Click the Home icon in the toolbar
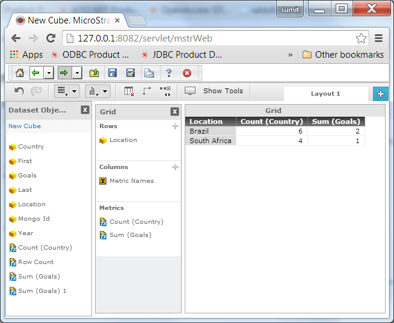Viewport: 394px width, 323px height. 20,73
